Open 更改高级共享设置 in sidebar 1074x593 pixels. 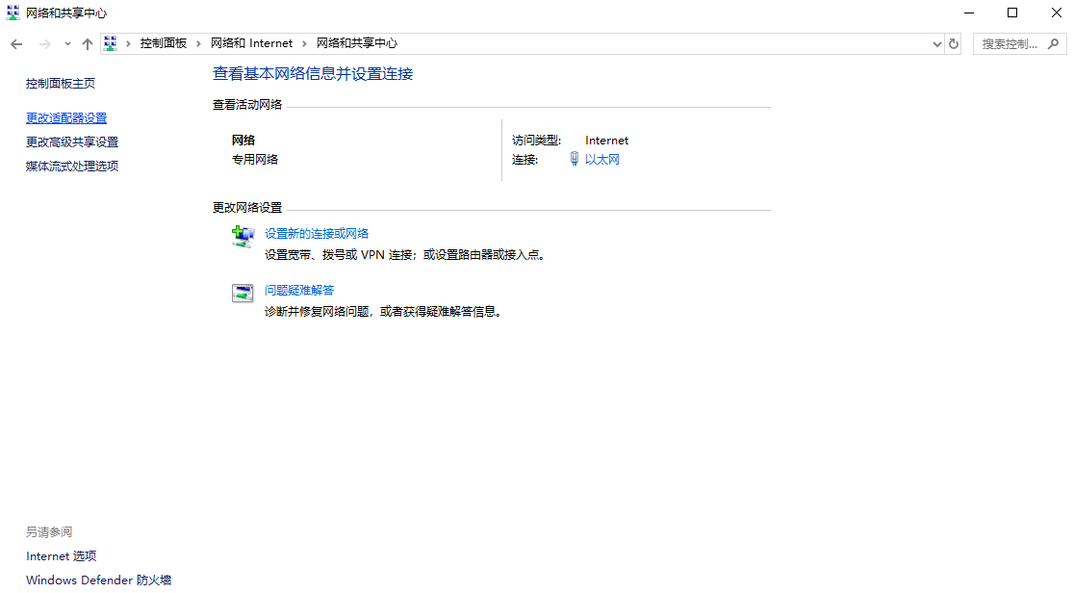72,142
